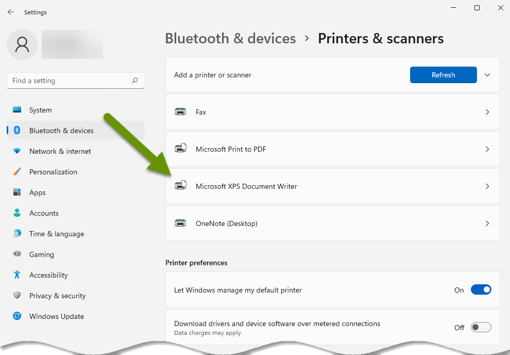
Task: Open Gaming label in the sidebar
Action: click(x=42, y=255)
